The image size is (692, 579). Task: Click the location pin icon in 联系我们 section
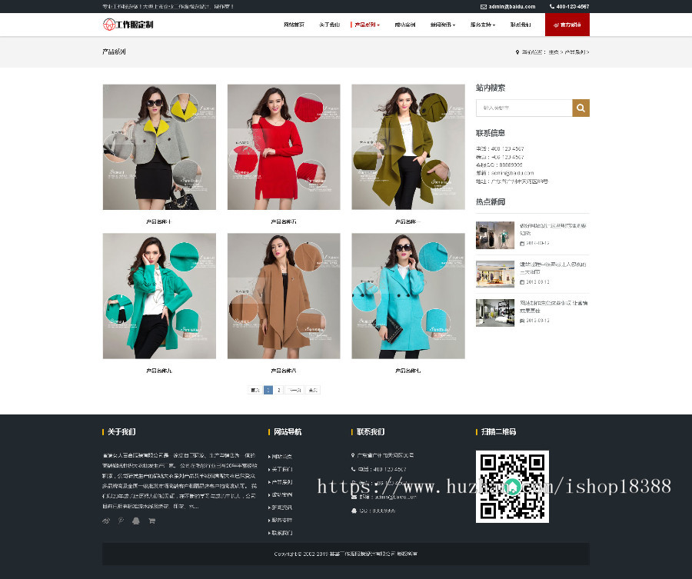(x=352, y=454)
